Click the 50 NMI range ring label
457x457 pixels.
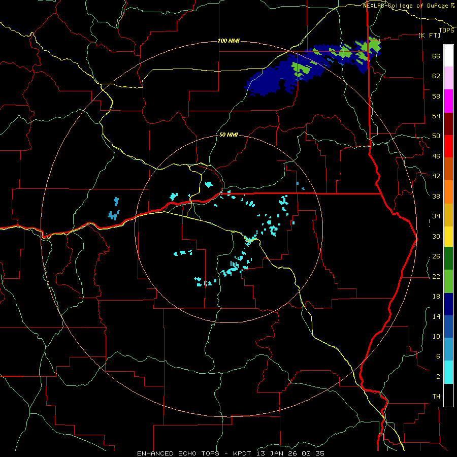228,135
